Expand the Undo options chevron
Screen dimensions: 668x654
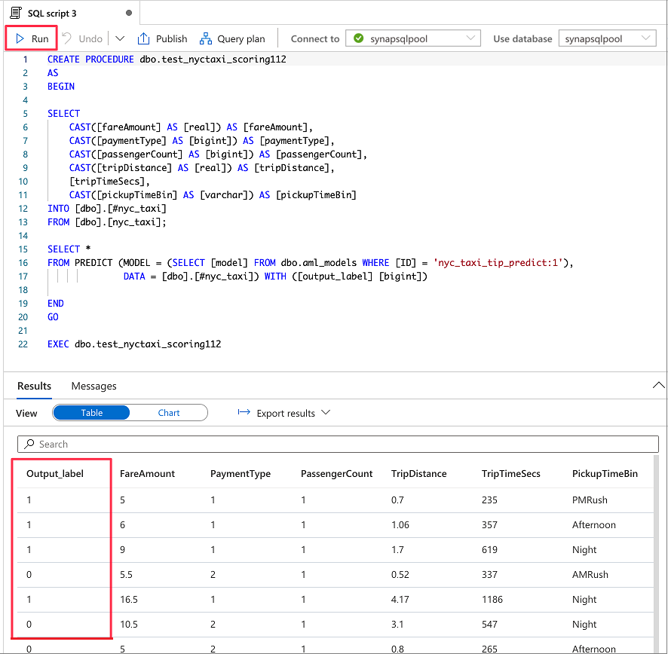120,38
